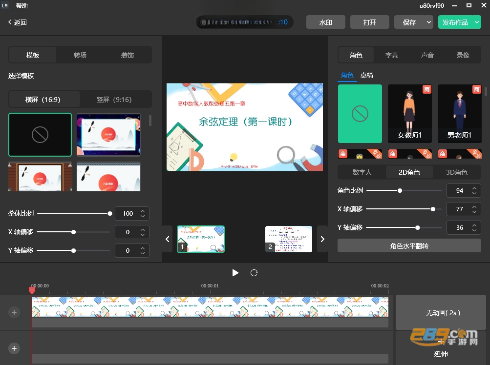490x365 pixels.
Task: Decrease character Y 轴偏移 value
Action: tap(474, 230)
